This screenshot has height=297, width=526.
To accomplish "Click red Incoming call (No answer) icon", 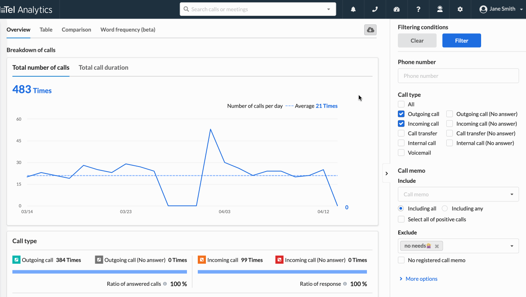I will point(279,260).
